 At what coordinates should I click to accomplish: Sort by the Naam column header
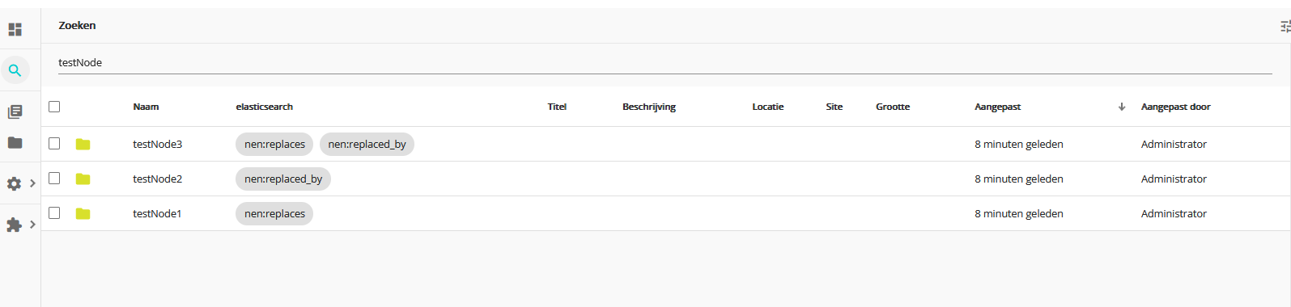click(x=146, y=107)
